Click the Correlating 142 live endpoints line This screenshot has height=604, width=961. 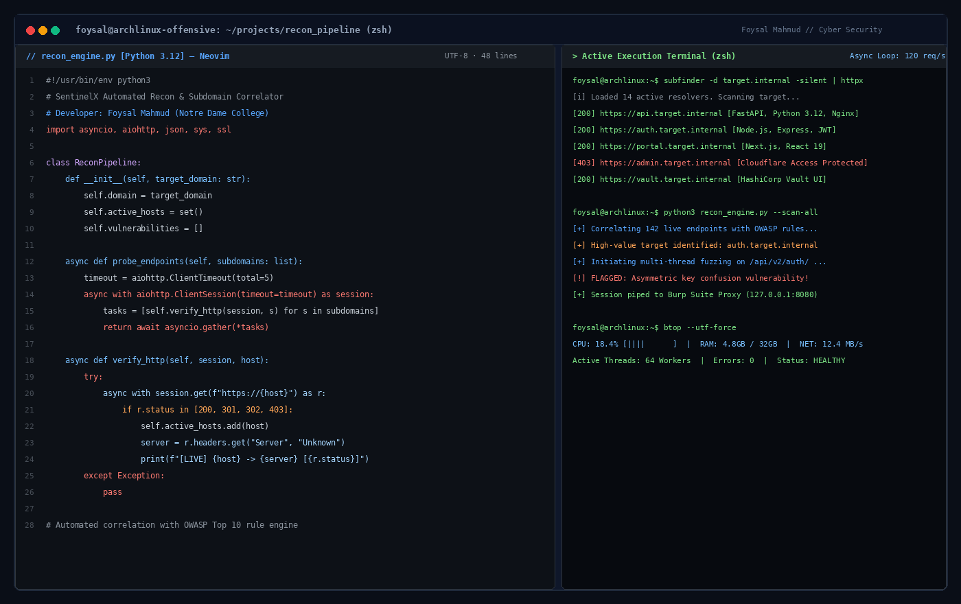coord(695,229)
